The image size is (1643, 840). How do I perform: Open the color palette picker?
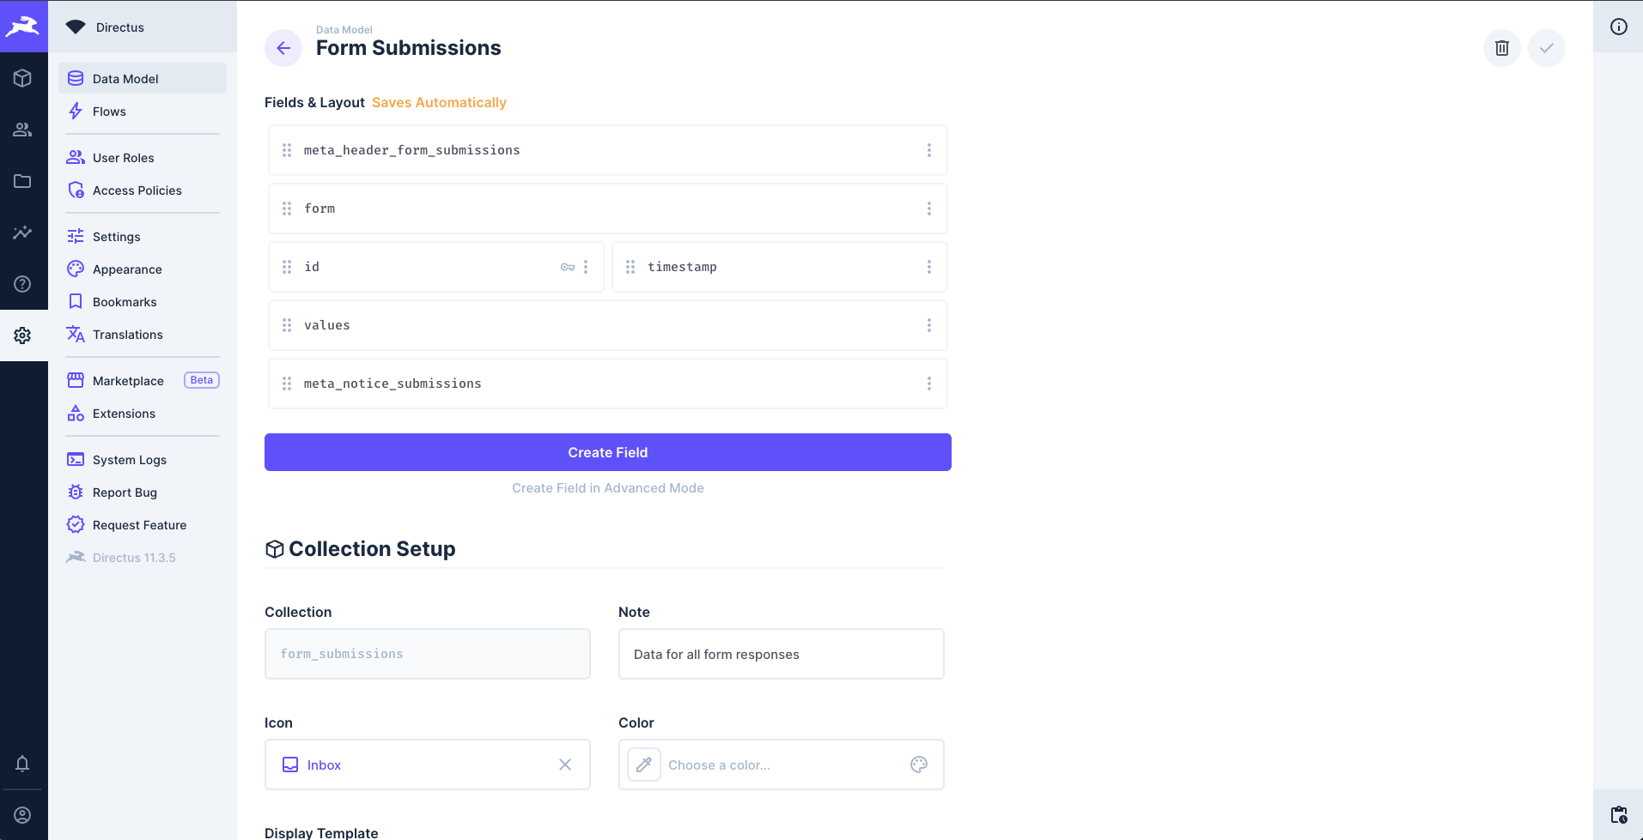pyautogui.click(x=919, y=764)
